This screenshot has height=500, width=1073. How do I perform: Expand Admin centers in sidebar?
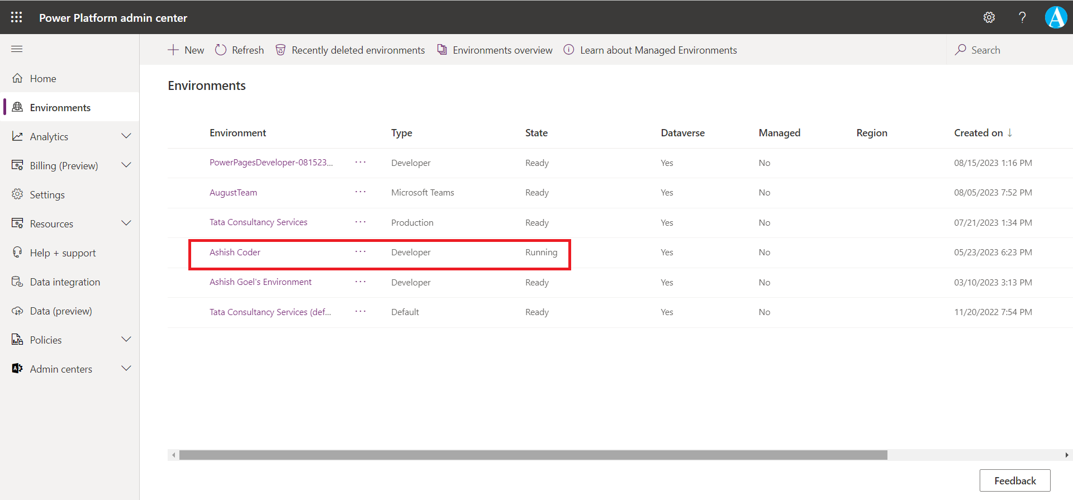[x=126, y=369]
